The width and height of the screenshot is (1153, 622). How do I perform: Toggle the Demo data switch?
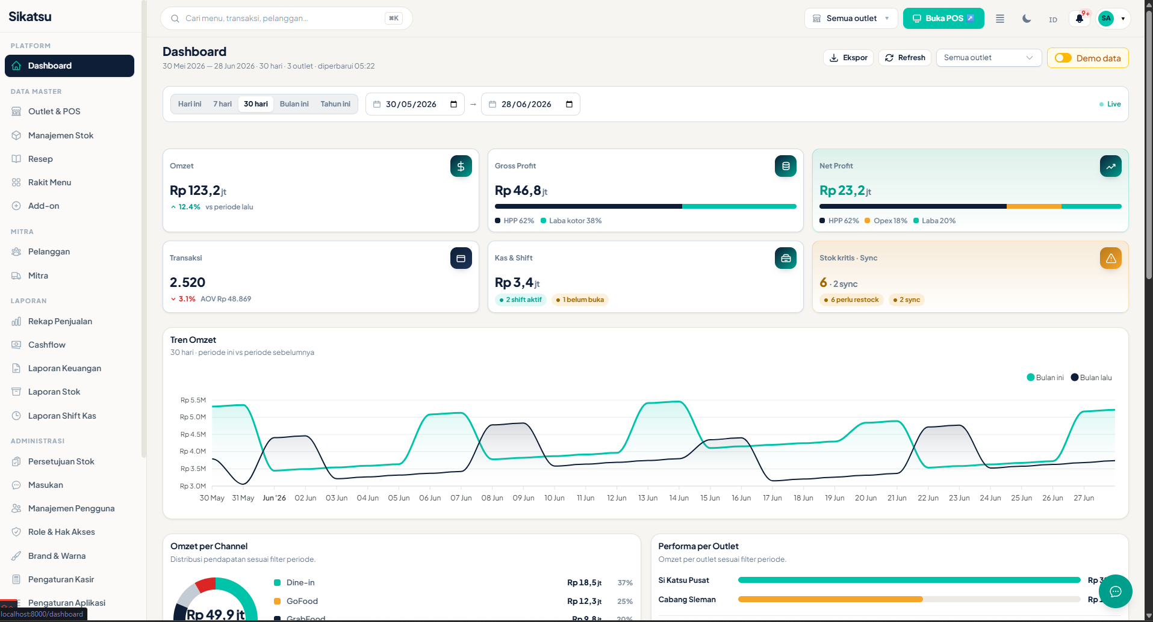(x=1063, y=58)
